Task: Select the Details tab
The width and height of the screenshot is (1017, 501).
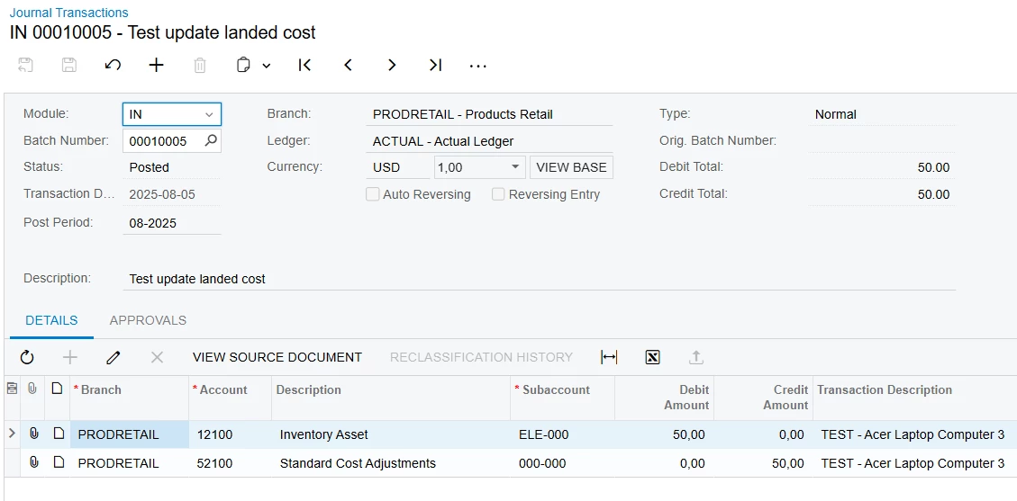Action: click(x=51, y=320)
